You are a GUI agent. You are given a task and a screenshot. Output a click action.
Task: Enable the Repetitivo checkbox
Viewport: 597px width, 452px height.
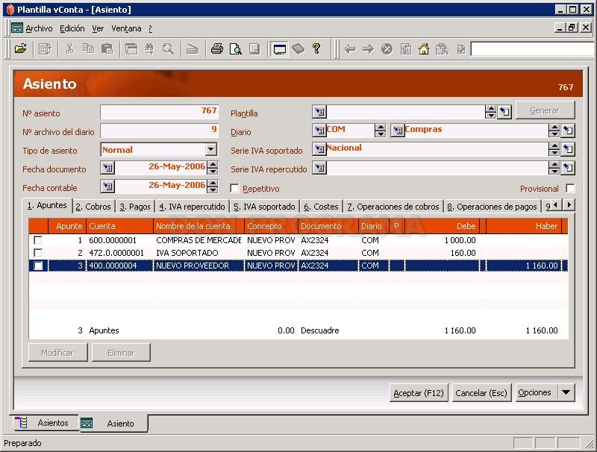pos(234,188)
